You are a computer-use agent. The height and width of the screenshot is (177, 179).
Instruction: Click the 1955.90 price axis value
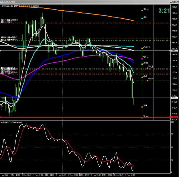coord(174,60)
